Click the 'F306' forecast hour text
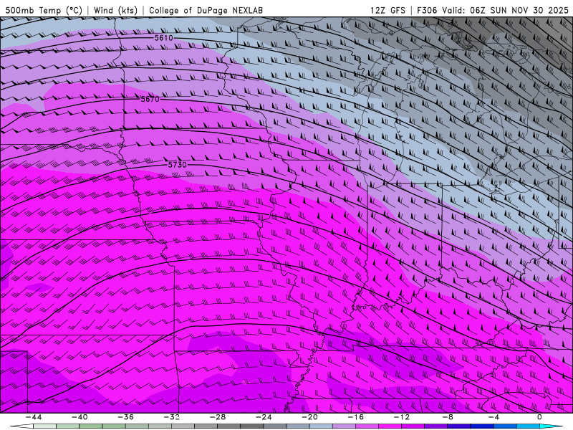This screenshot has height=430, width=573. pyautogui.click(x=427, y=10)
